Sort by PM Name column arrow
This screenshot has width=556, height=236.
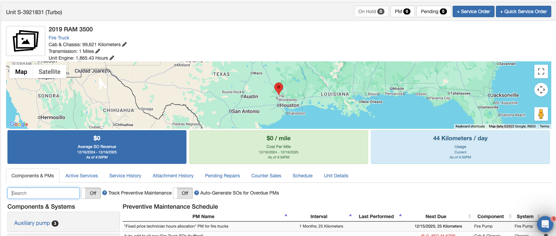[286, 215]
